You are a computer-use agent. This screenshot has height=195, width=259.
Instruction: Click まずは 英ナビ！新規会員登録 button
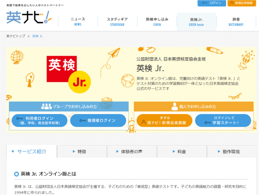coord(164,120)
